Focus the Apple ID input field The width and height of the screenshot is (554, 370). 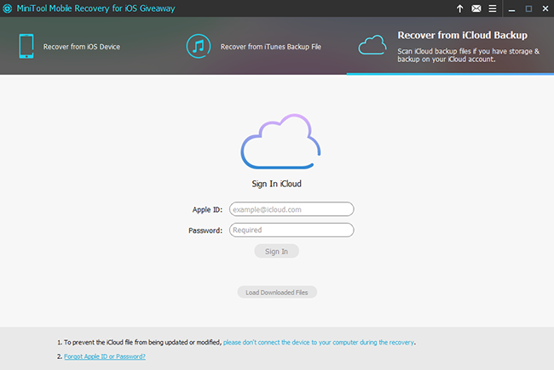pyautogui.click(x=291, y=209)
